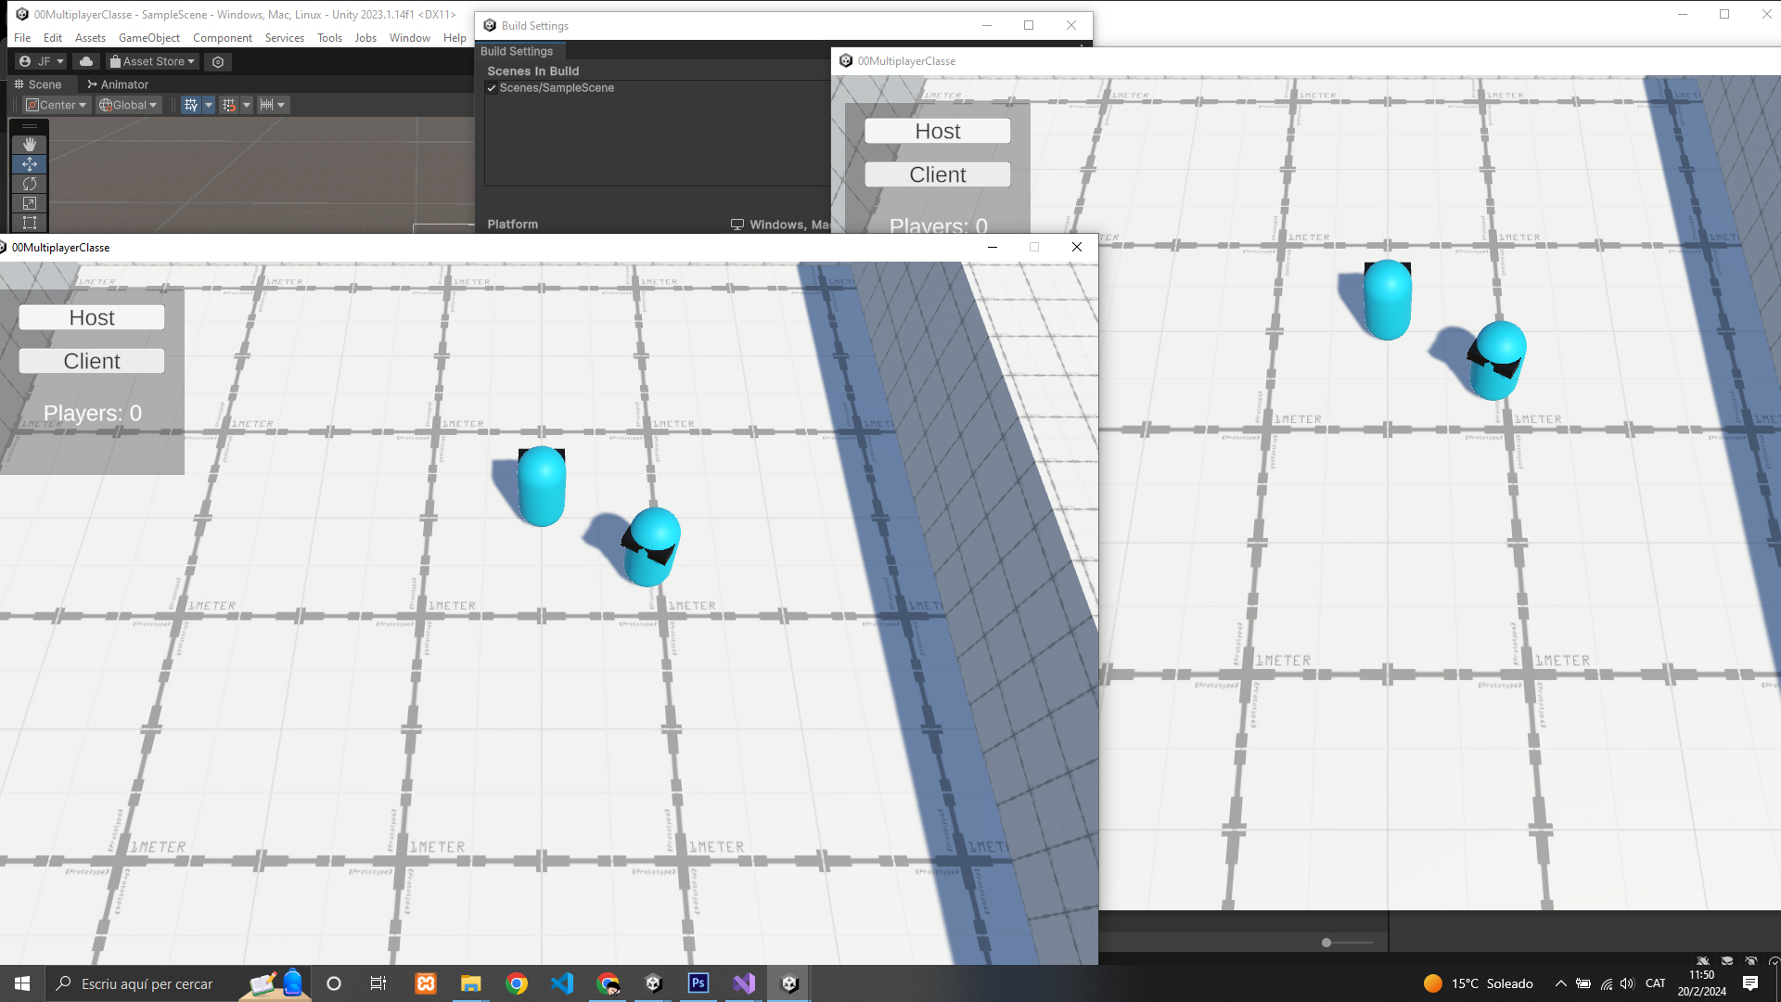Screen dimensions: 1781x1002
Task: Select the Rotate tool
Action: [x=30, y=184]
